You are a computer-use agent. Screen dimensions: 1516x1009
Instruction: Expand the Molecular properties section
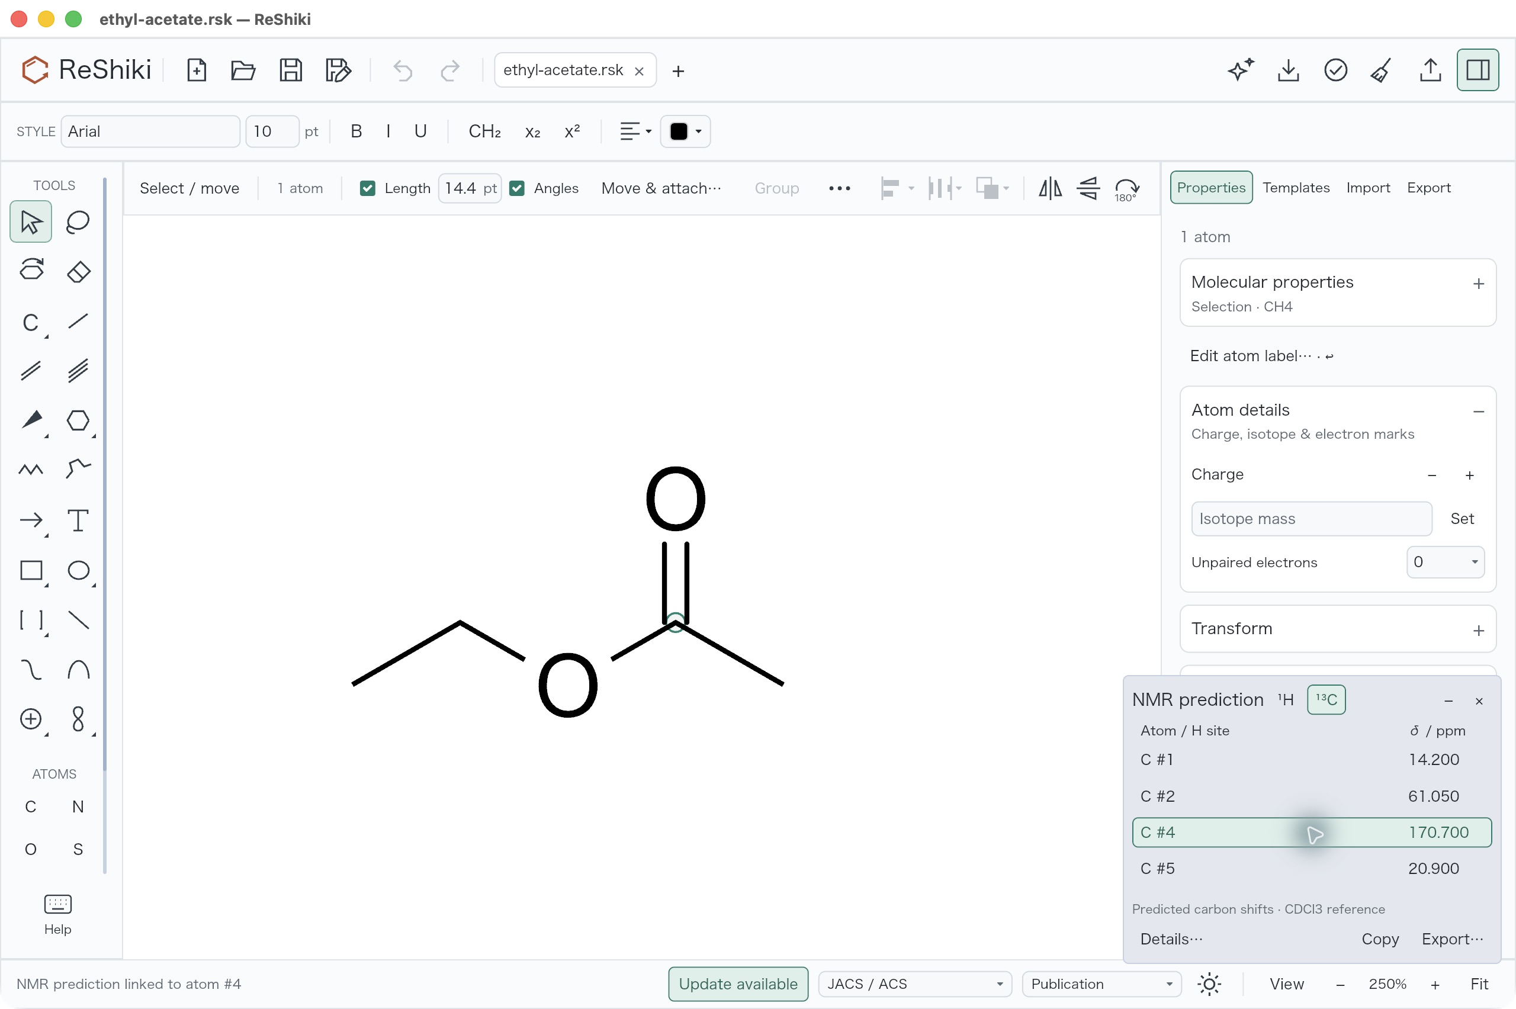1479,284
